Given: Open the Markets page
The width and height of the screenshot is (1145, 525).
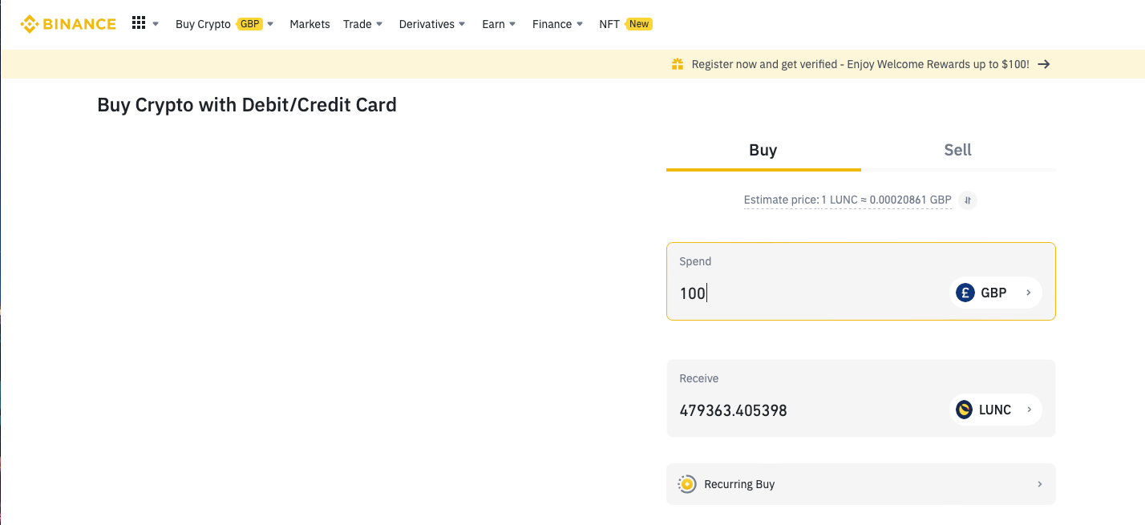Looking at the screenshot, I should pyautogui.click(x=310, y=24).
